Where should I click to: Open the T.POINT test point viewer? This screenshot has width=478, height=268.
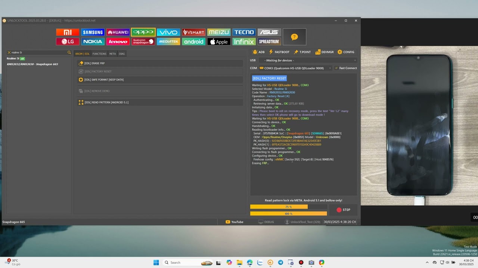pyautogui.click(x=302, y=52)
